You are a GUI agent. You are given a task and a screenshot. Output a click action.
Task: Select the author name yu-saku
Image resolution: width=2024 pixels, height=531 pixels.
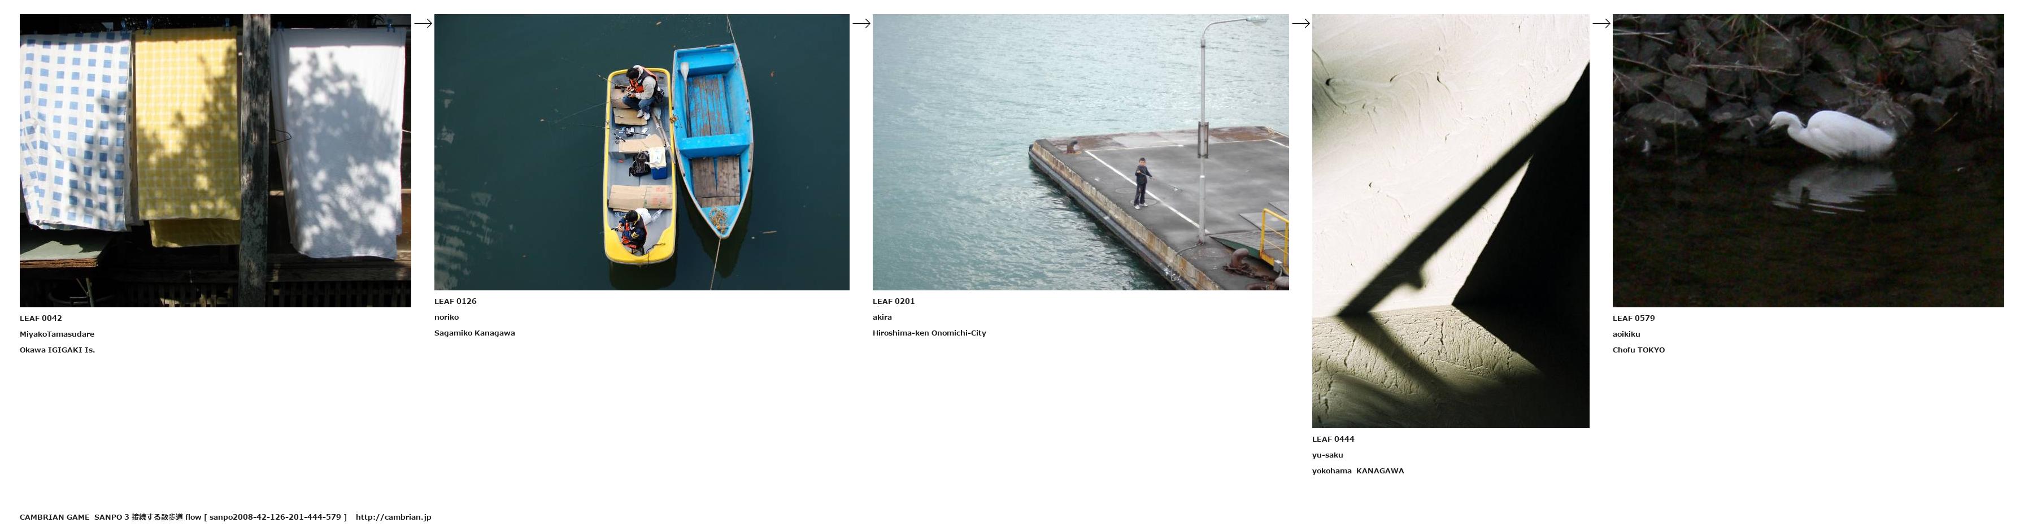(x=1327, y=456)
